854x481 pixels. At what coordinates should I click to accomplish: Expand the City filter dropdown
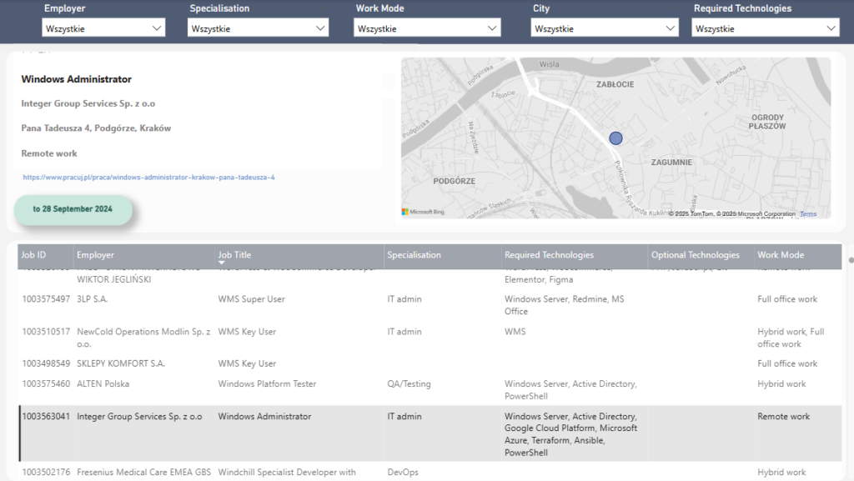605,28
